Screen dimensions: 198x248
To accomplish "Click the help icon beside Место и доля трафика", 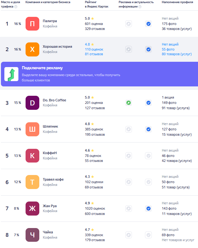I will [x=16, y=7].
